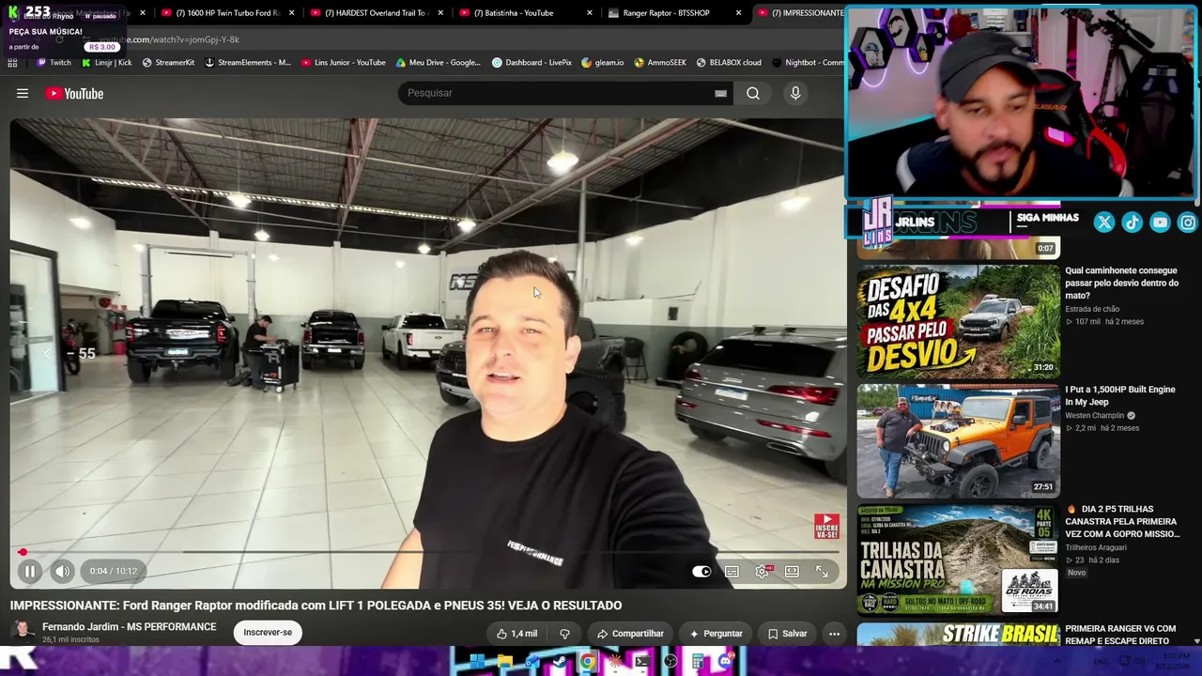Screen dimensions: 1202x676
Task: Go to the YouTube home logo
Action: pos(74,93)
